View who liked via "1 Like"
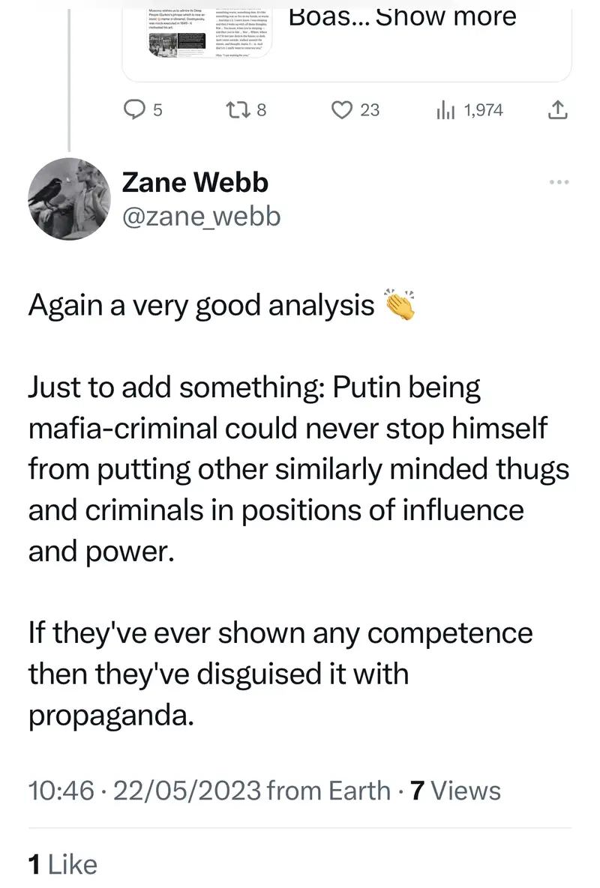The width and height of the screenshot is (600, 888). tap(62, 865)
